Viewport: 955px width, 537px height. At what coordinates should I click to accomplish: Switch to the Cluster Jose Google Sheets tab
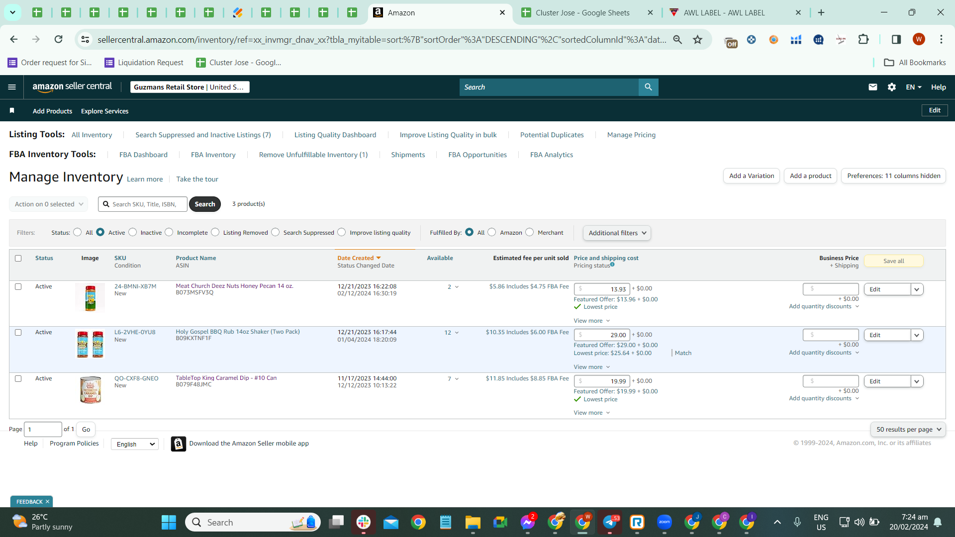coord(582,13)
